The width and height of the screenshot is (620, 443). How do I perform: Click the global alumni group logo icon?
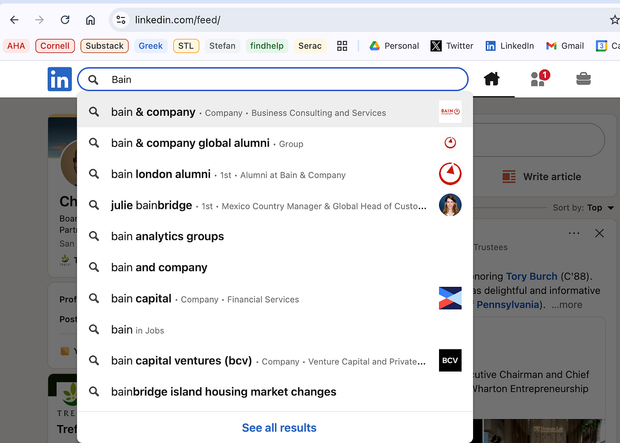coord(450,143)
